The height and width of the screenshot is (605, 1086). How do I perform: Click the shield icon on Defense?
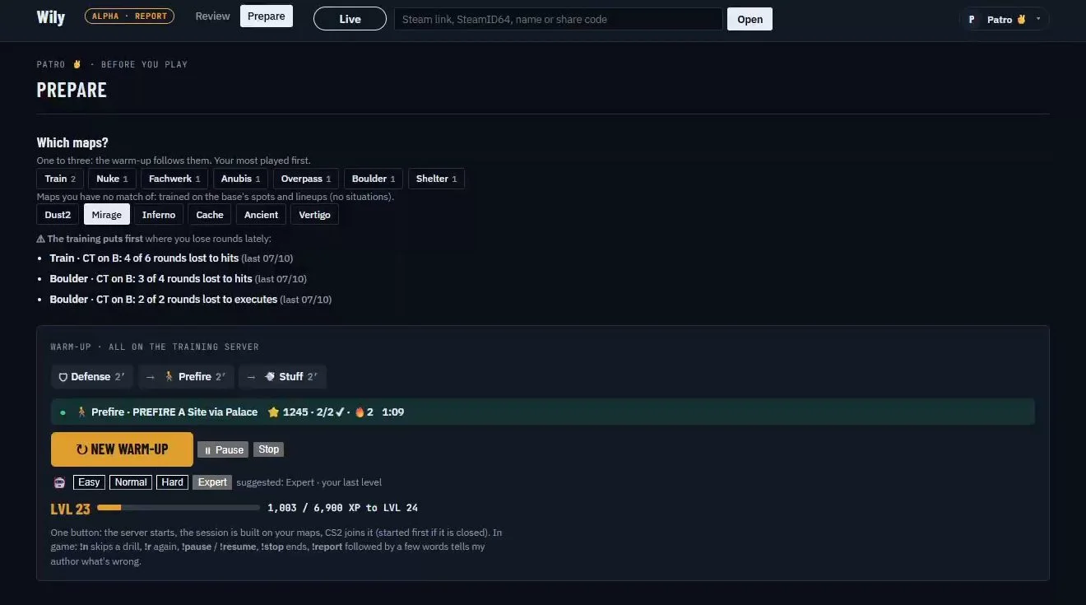pyautogui.click(x=63, y=377)
